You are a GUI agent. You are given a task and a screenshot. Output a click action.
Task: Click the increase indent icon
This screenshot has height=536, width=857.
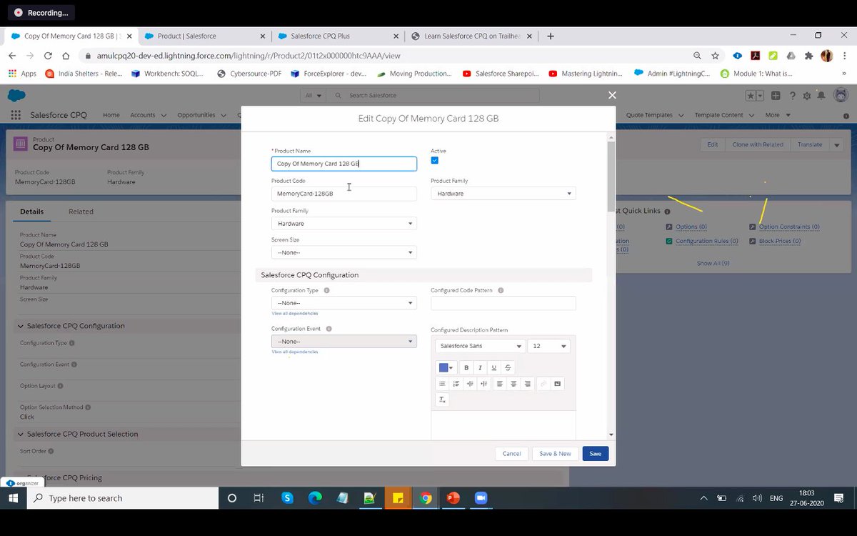pos(470,384)
